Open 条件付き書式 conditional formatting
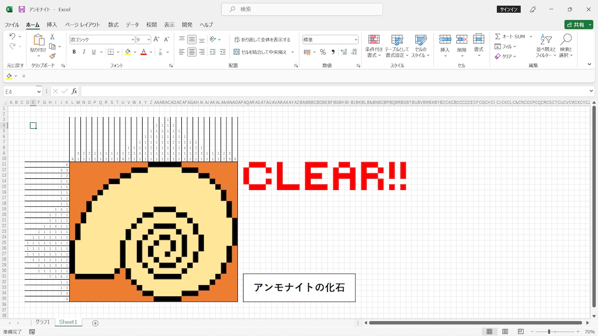The height and width of the screenshot is (336, 598). pyautogui.click(x=374, y=47)
